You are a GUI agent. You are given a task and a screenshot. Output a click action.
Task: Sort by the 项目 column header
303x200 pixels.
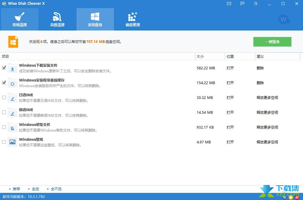point(97,57)
